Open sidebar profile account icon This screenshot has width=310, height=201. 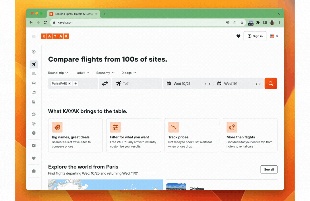tap(34, 52)
